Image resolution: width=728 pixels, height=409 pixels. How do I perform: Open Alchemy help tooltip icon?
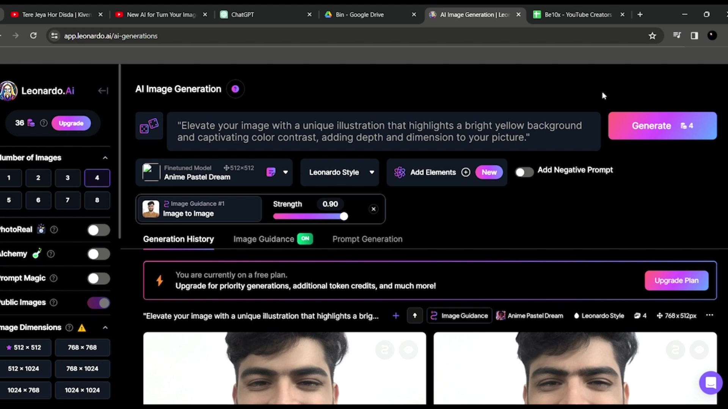[50, 254]
